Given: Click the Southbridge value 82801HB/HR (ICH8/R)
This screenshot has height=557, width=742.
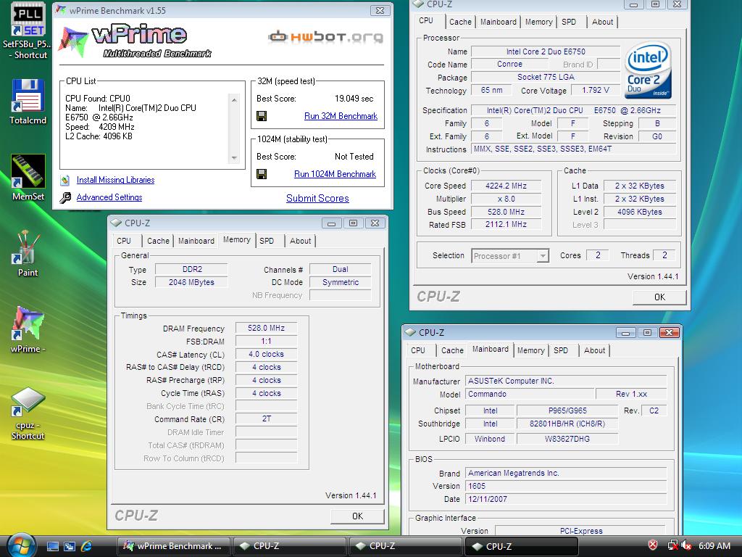Looking at the screenshot, I should pyautogui.click(x=567, y=424).
